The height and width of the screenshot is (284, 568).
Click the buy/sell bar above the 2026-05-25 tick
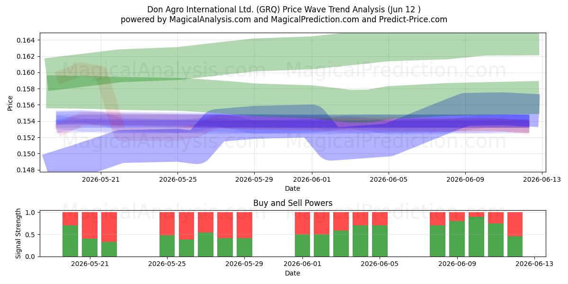point(167,234)
